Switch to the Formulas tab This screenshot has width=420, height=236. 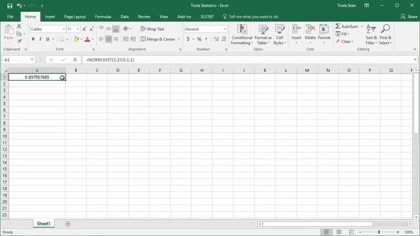(103, 16)
